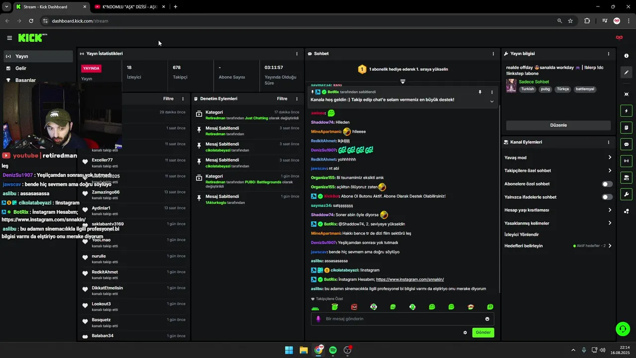Open Spotify from the taskbar
The image size is (636, 358).
(x=333, y=350)
